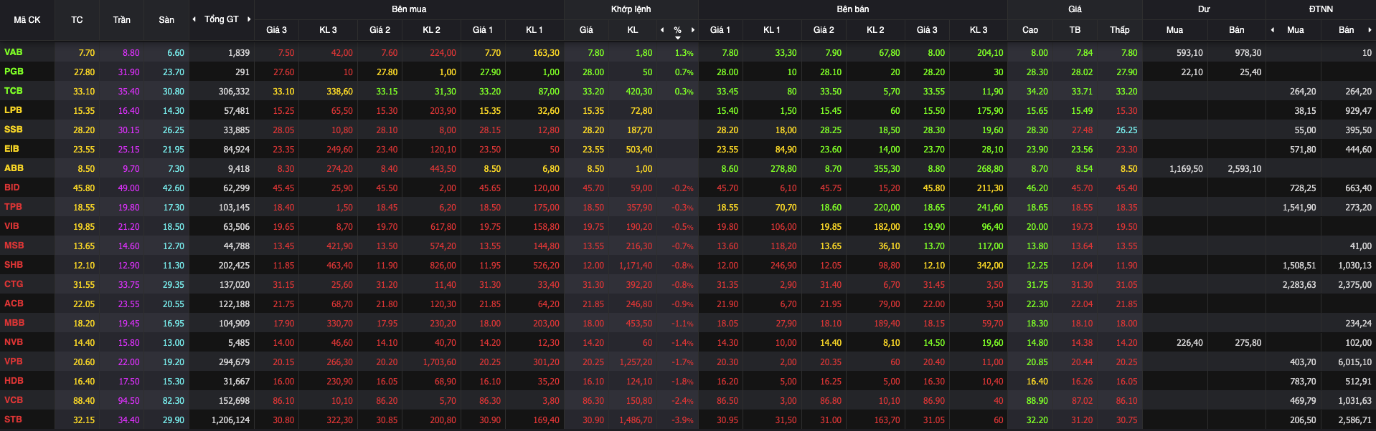The image size is (1376, 431).
Task: Open the STB stock symbol
Action: [x=13, y=420]
